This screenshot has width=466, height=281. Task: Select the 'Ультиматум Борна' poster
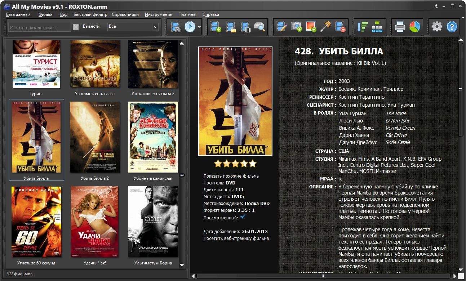pyautogui.click(x=153, y=222)
